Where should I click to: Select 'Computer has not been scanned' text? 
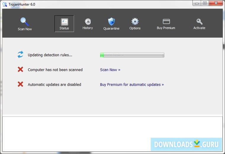tap(55, 70)
